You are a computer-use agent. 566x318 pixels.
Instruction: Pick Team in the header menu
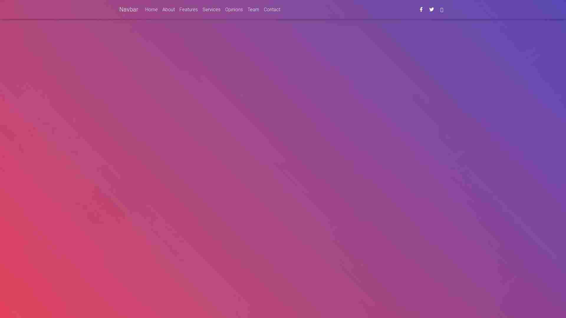point(253,10)
